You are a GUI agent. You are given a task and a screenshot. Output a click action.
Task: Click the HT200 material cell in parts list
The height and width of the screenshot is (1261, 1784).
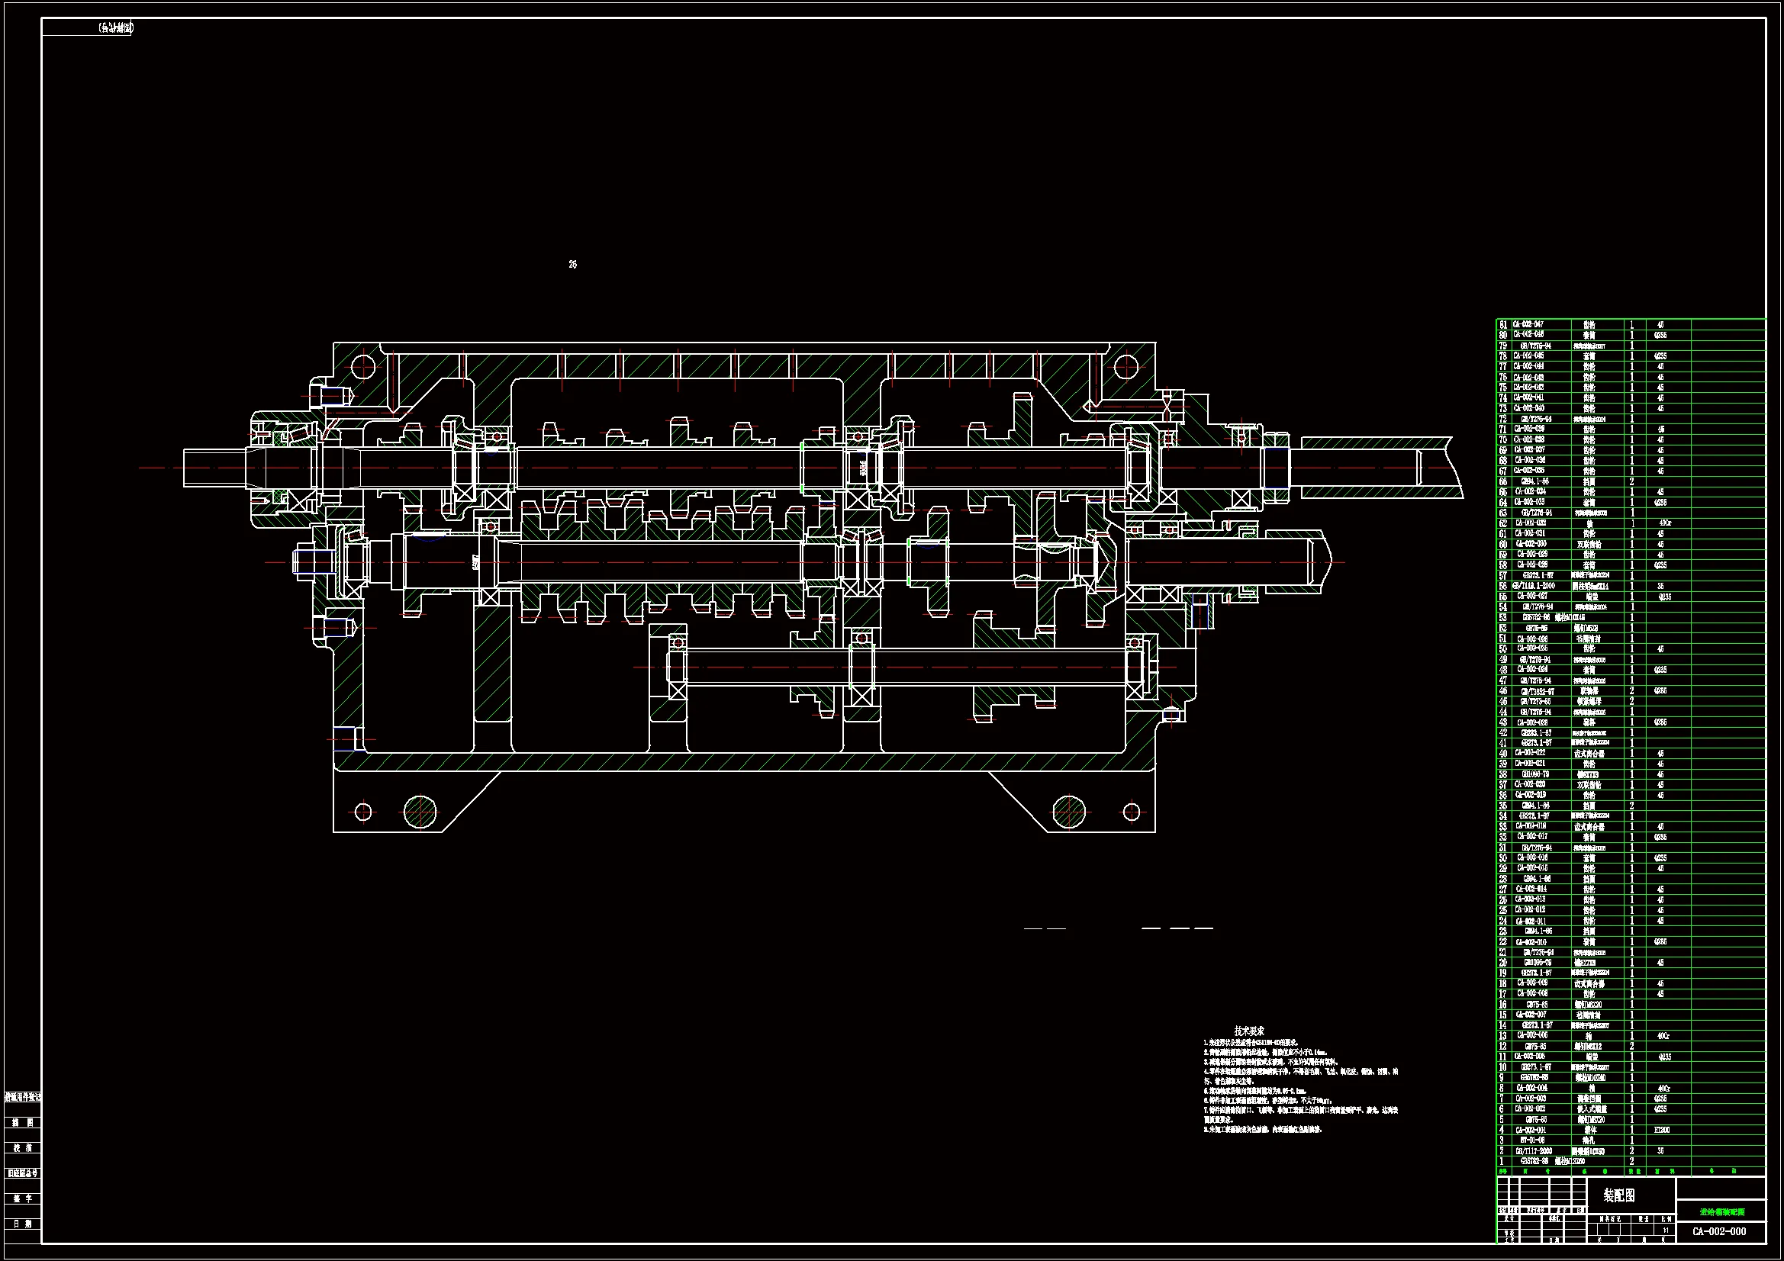pos(1661,1130)
